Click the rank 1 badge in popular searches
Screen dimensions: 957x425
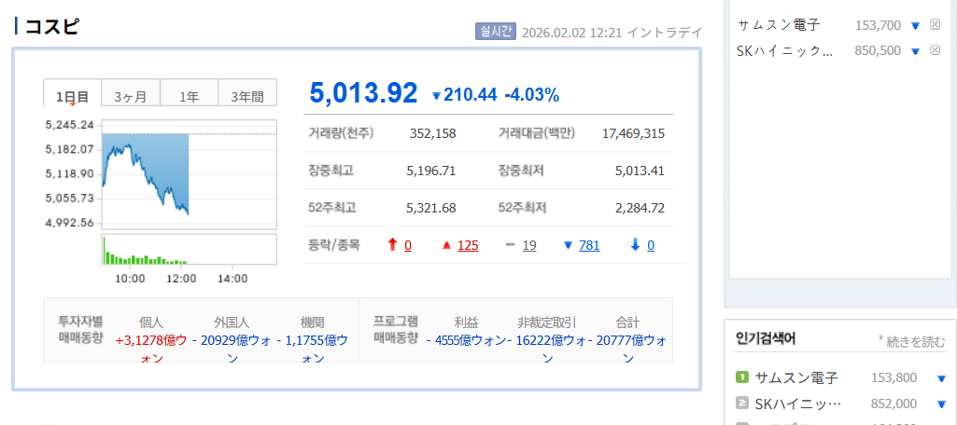click(x=742, y=377)
